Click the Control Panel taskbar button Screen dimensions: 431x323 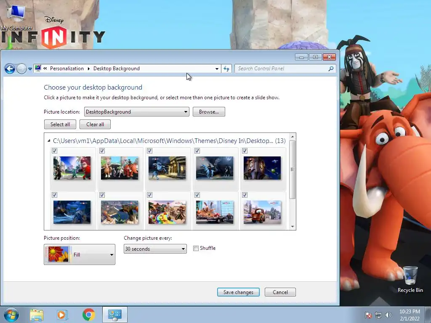tap(114, 315)
